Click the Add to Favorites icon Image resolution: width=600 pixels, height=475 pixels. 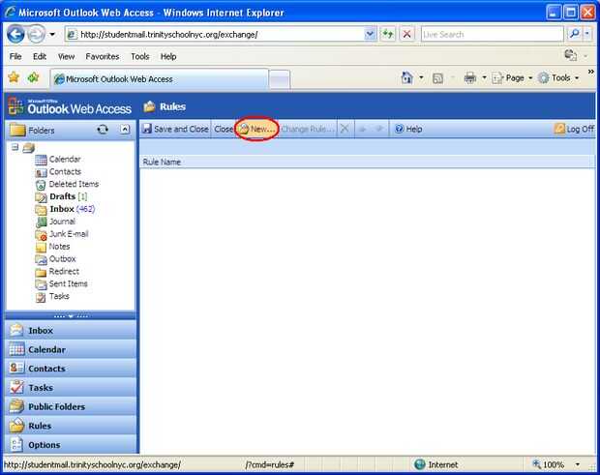point(33,77)
